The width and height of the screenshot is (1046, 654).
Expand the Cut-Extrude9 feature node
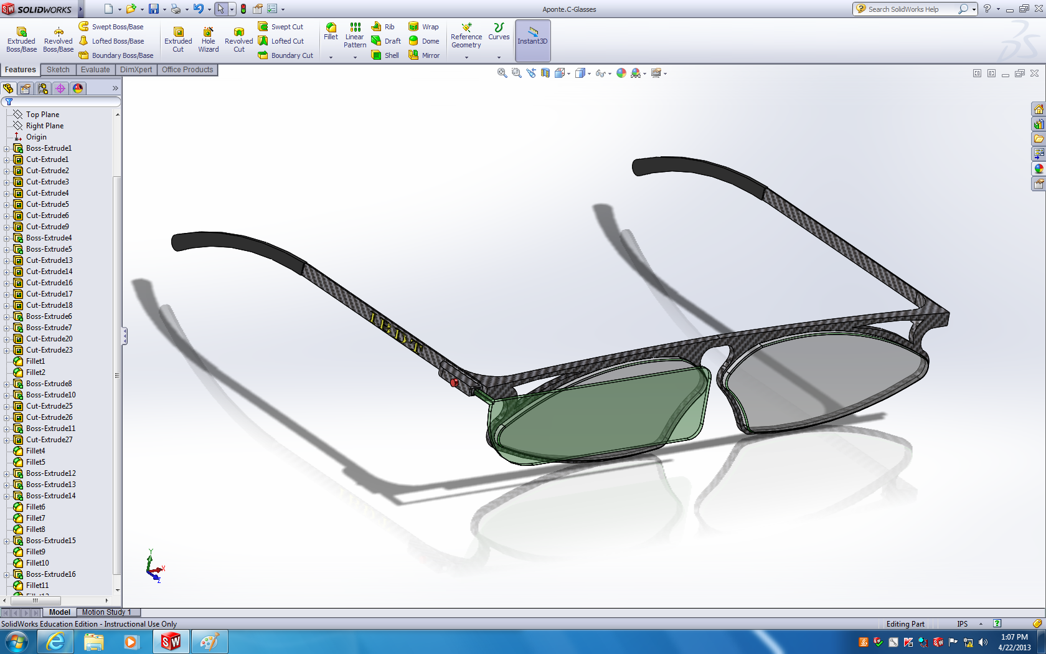[x=7, y=227]
